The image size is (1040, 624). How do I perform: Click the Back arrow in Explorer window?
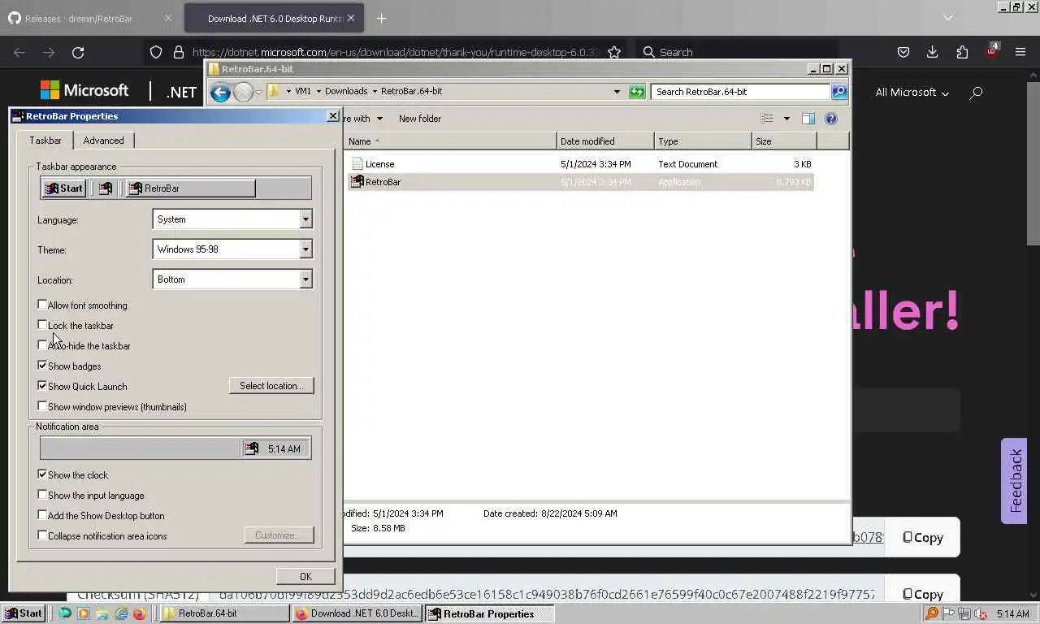click(x=220, y=92)
